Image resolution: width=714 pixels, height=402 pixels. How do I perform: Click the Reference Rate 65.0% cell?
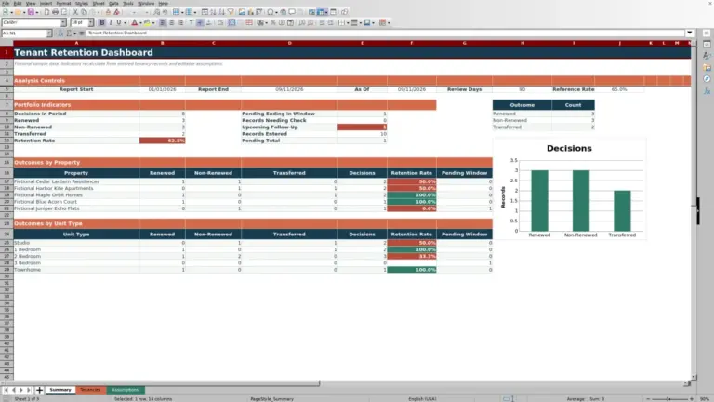(619, 89)
